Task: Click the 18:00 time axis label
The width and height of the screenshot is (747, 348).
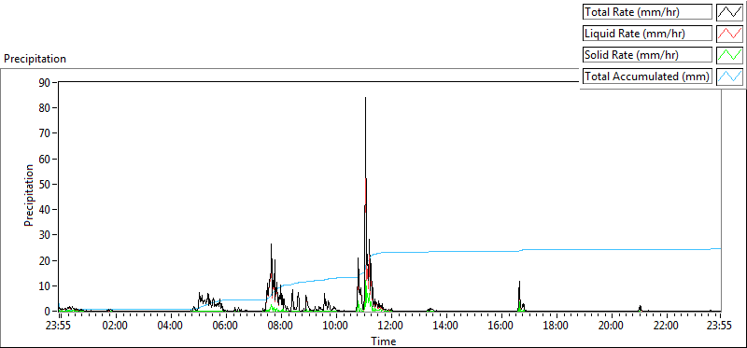Action: tap(556, 327)
